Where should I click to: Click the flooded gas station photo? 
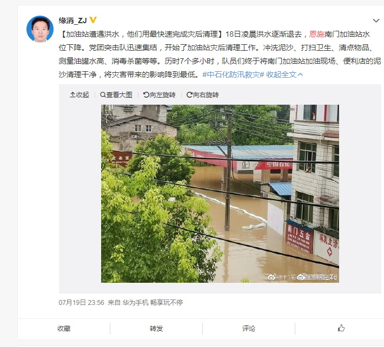(x=220, y=194)
